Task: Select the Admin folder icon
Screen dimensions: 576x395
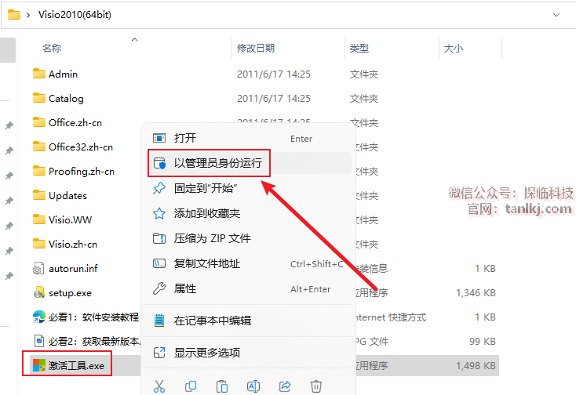Action: click(x=39, y=74)
